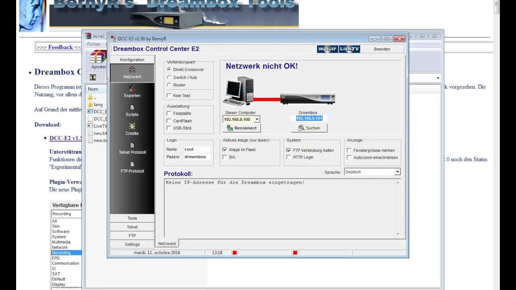Select SAT in the plugin category list
Screen dimensions: 516x290
56,274
